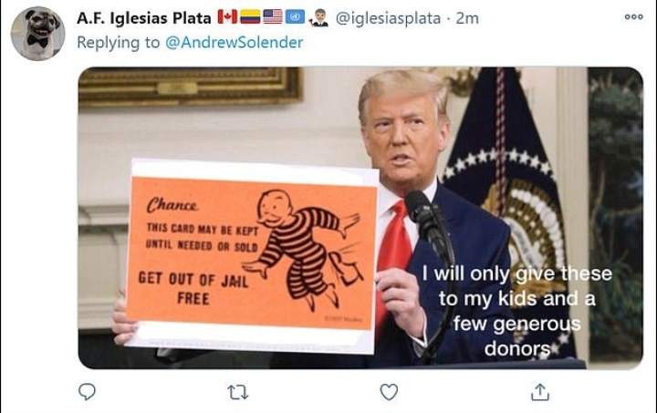Image resolution: width=657 pixels, height=413 pixels.
Task: Open the @AndrewSolender mention link
Action: tap(235, 42)
